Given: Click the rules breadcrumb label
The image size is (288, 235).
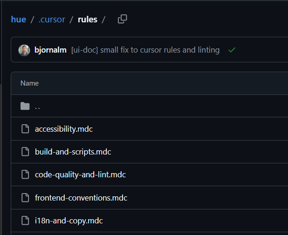Looking at the screenshot, I should tap(87, 20).
